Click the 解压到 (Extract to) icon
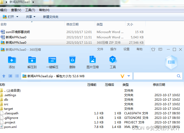Viewport: 184px width, 133px height. 32,60
